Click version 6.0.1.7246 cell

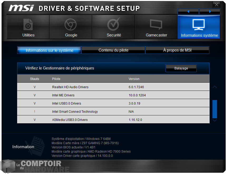(136, 87)
